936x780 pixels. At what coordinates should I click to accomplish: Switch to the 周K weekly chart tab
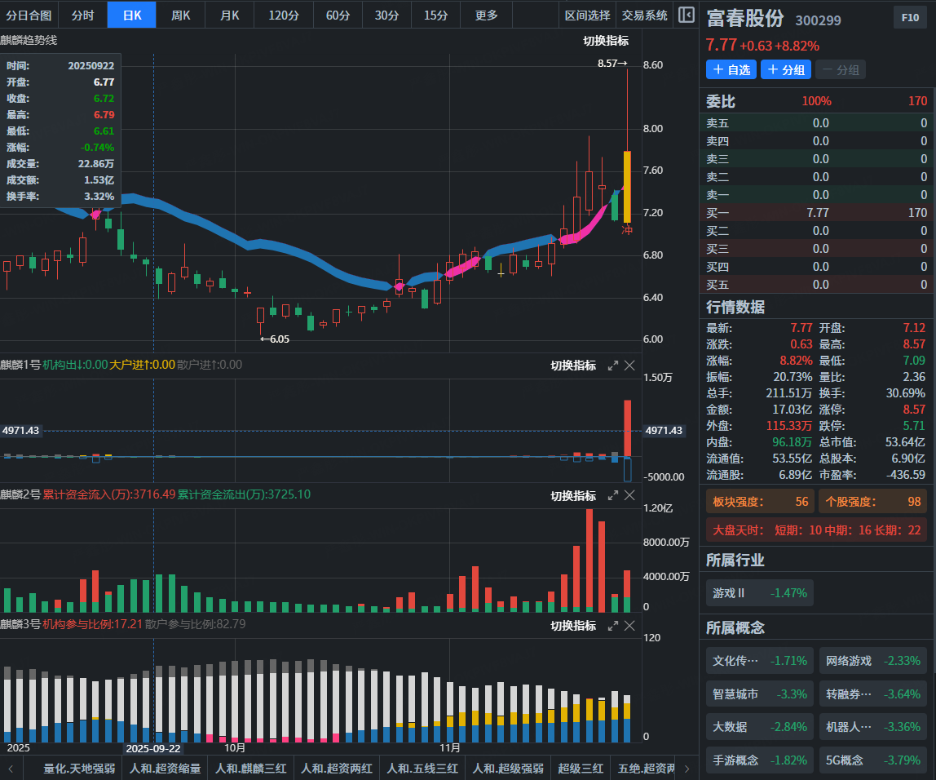[181, 15]
